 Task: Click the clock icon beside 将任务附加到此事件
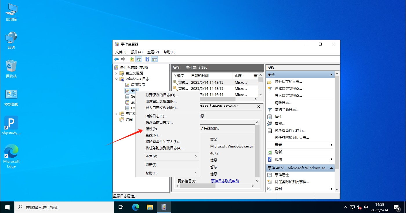point(270,182)
